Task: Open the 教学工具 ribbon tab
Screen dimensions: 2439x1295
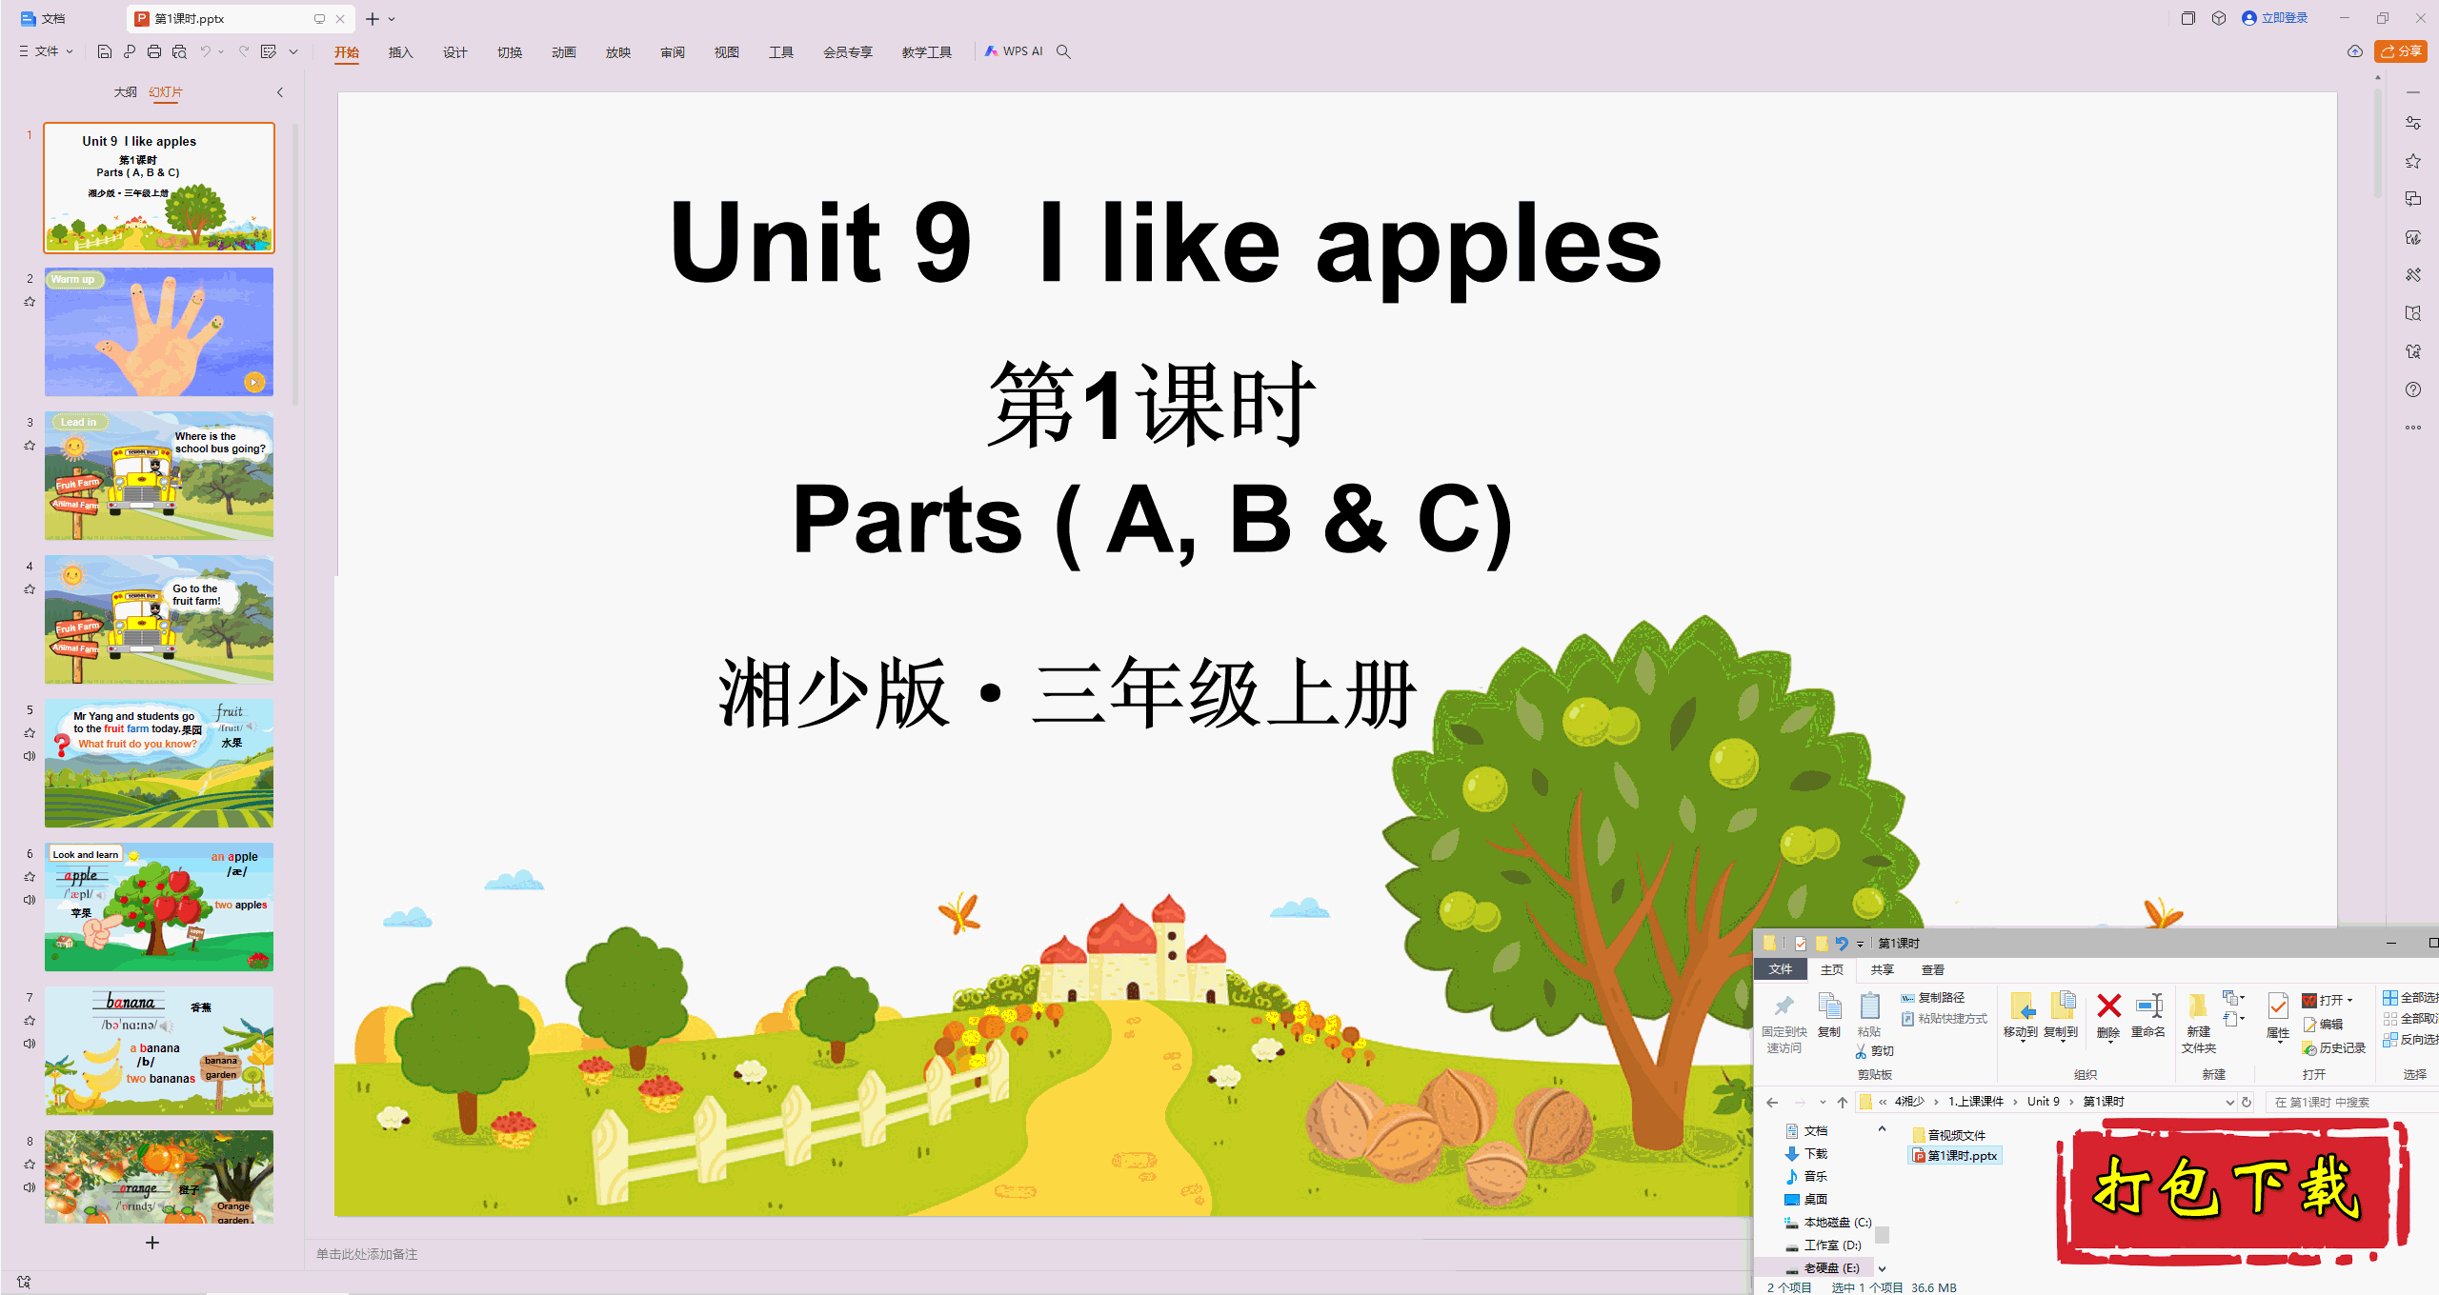Action: click(926, 52)
